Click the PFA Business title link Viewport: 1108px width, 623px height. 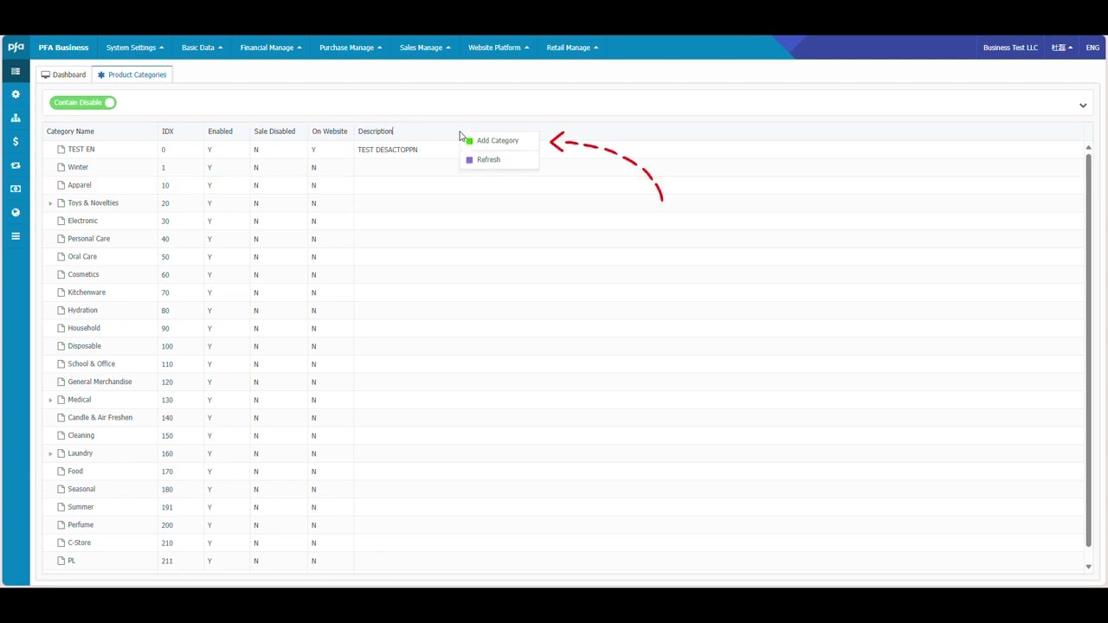63,48
